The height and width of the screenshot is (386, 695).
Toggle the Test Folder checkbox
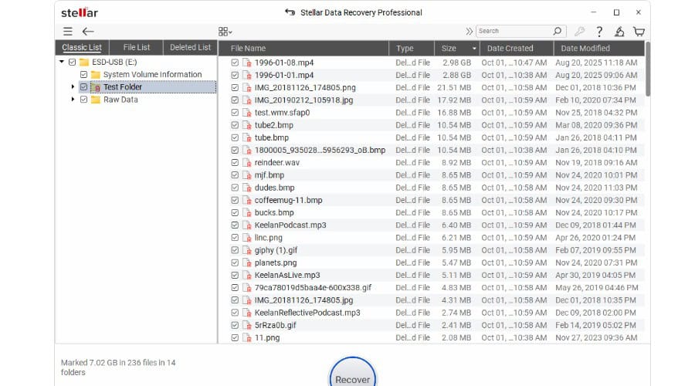click(x=83, y=87)
